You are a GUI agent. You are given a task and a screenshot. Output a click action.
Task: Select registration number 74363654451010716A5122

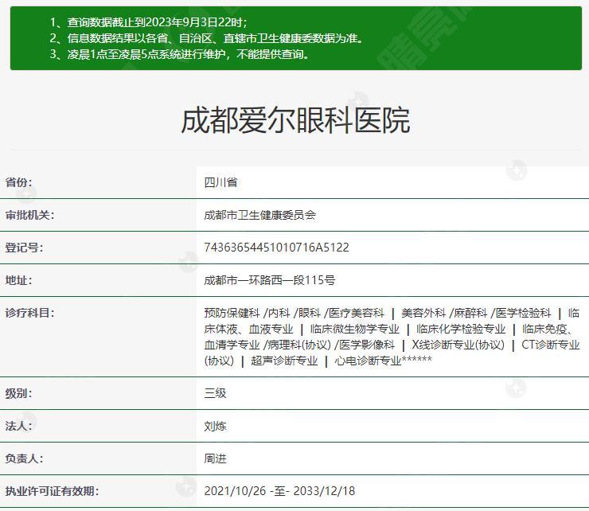[276, 248]
